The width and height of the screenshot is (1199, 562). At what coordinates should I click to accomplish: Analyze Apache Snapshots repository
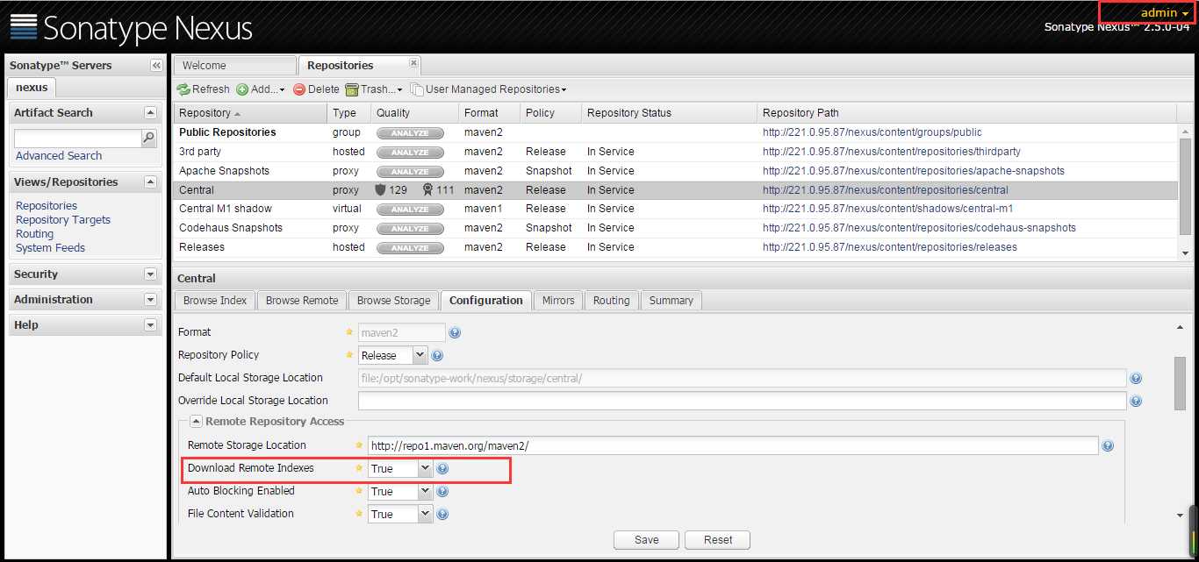(x=410, y=172)
